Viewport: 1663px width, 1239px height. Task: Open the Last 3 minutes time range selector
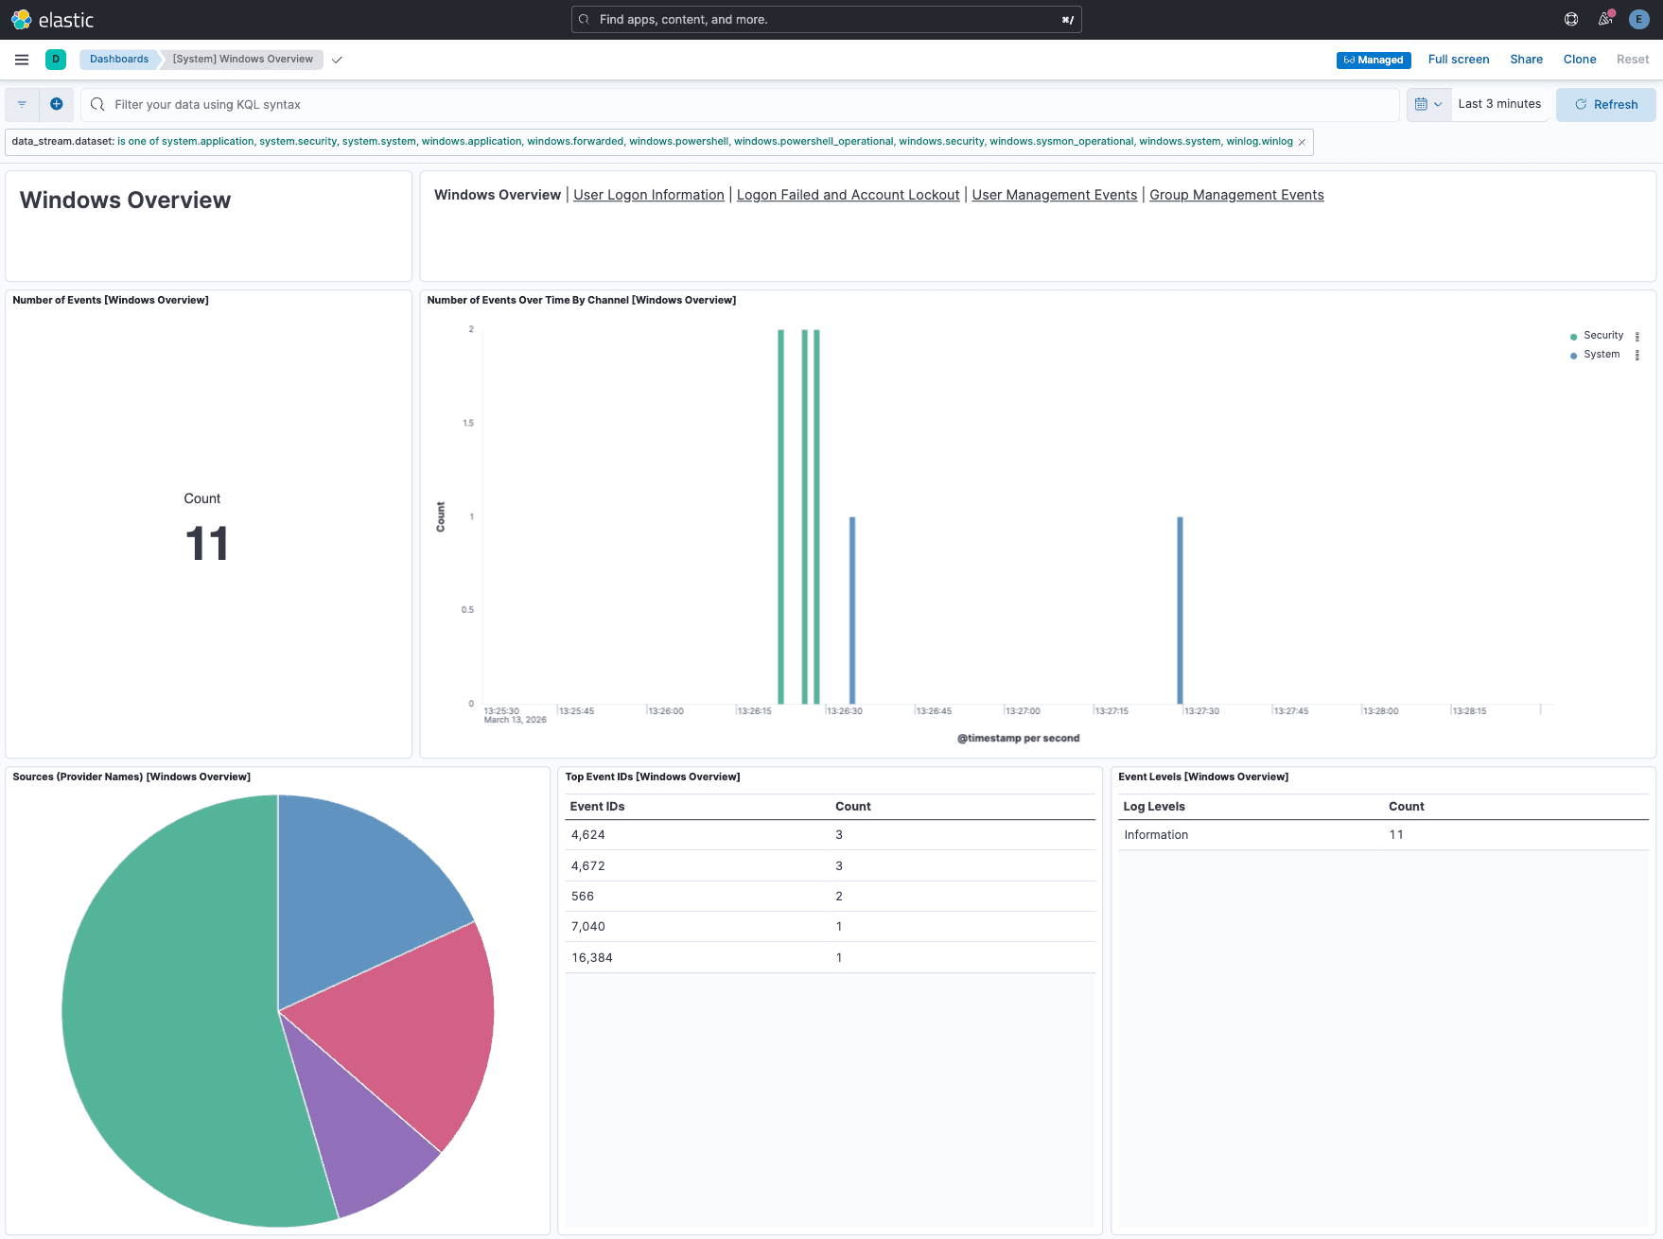click(1499, 104)
